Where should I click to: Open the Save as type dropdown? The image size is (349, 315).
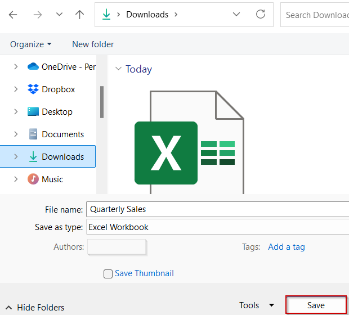coord(218,227)
